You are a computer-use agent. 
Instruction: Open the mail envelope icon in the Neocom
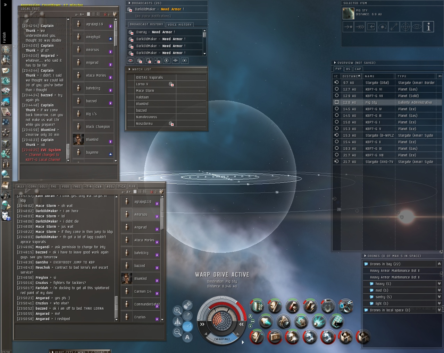[6, 70]
